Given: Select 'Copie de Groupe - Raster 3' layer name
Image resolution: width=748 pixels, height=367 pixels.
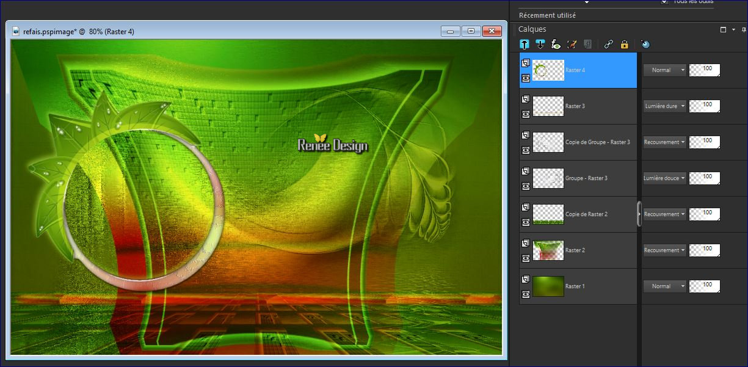Looking at the screenshot, I should point(598,142).
